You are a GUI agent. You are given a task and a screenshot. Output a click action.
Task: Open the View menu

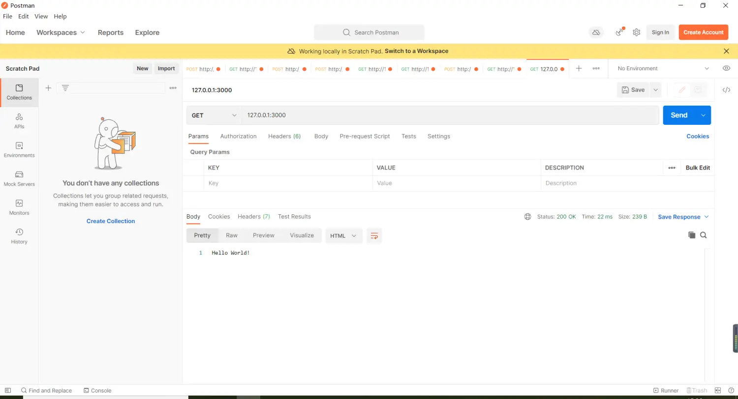[x=41, y=16]
